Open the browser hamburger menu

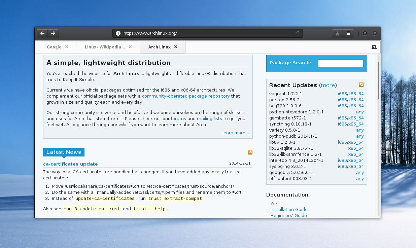pyautogui.click(x=348, y=33)
